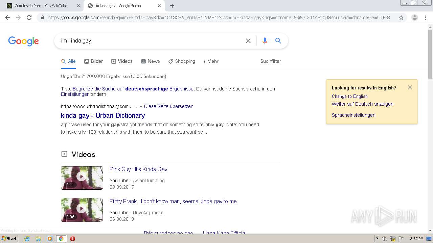Screen dimensions: 433x243
Task: Open the file explorer taskbar icon
Action: [38, 239]
